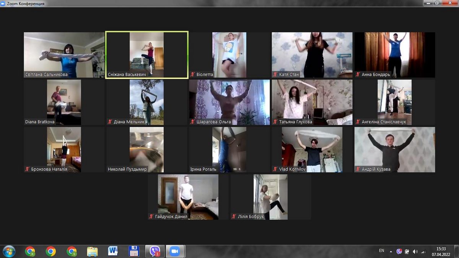Click the Windows Start orb
459x258 pixels.
(x=9, y=251)
